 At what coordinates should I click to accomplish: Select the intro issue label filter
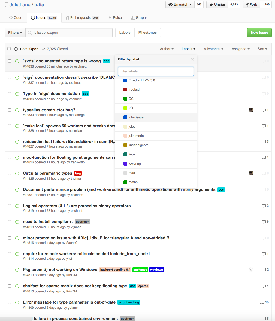(156, 118)
